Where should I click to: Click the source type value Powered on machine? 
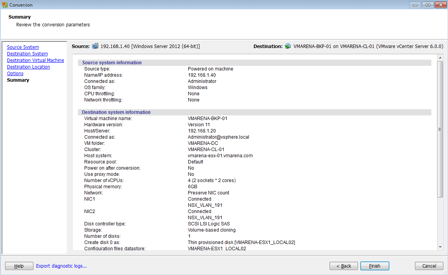(210, 69)
